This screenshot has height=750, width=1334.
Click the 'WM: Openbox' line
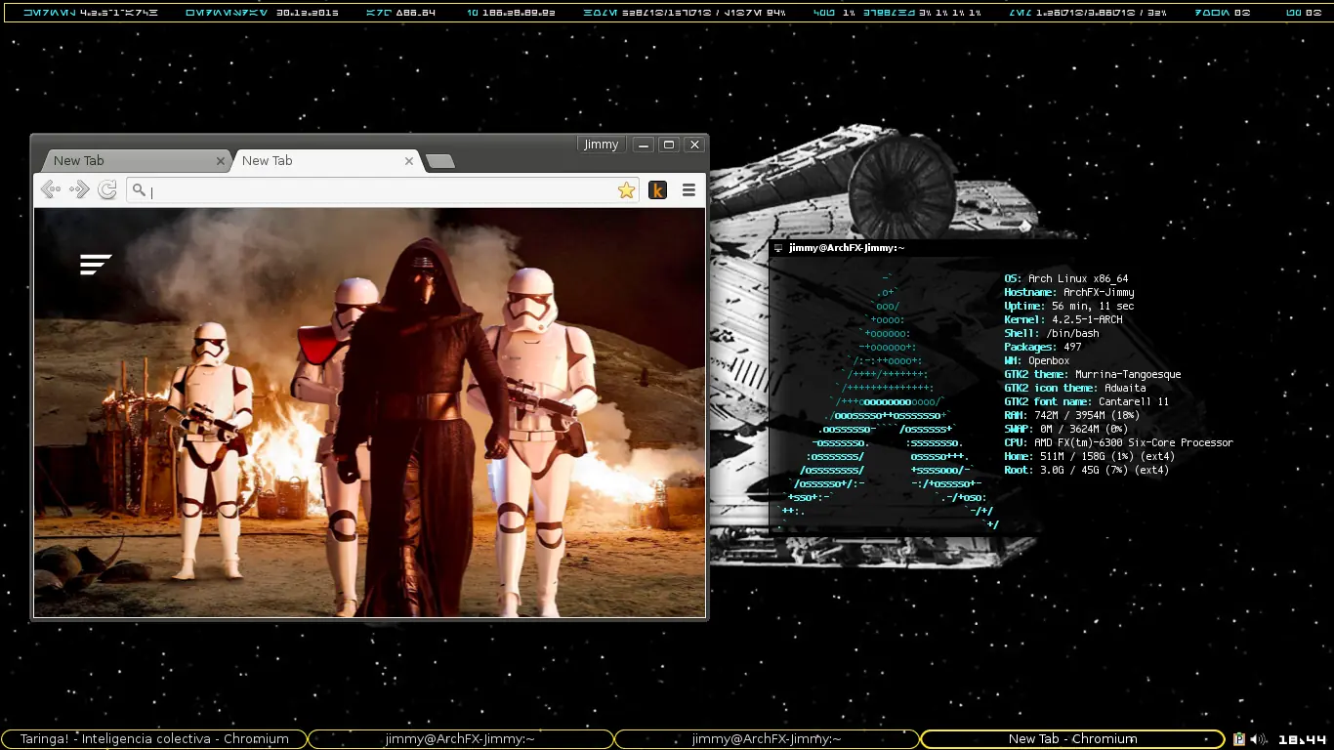[1037, 361]
